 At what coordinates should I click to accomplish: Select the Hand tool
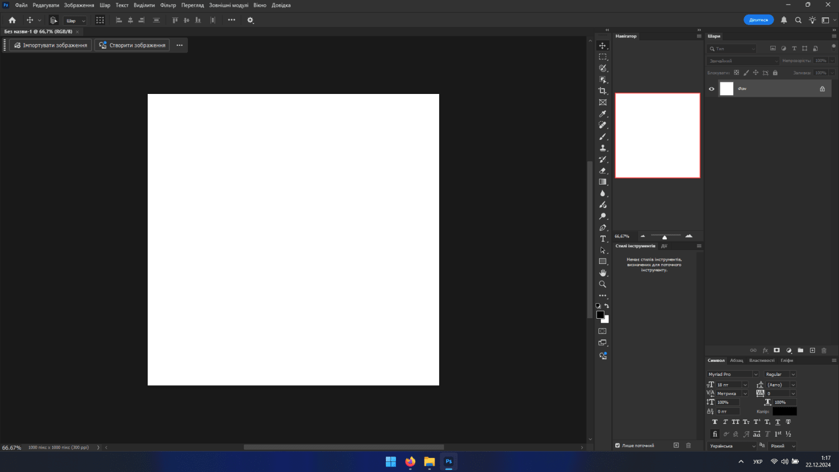pyautogui.click(x=602, y=273)
